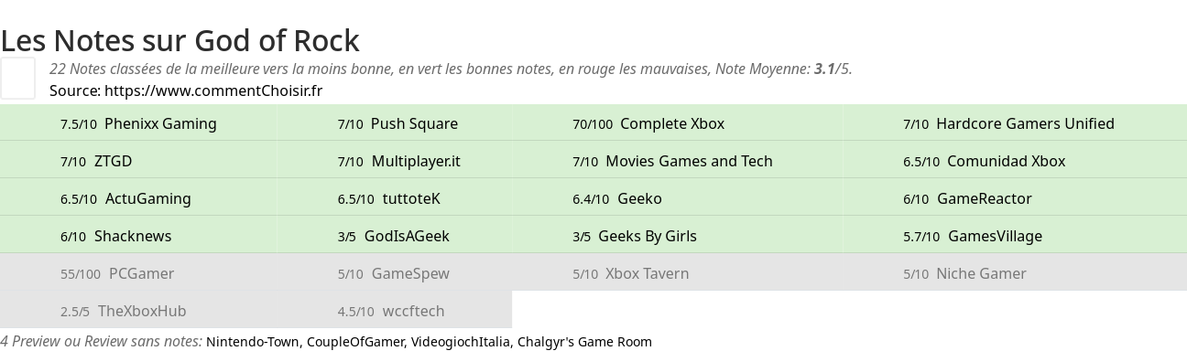Viewport: 1187px width, 351px height.
Task: Open the GodIsAGeek 3/5 review
Action: (x=394, y=236)
